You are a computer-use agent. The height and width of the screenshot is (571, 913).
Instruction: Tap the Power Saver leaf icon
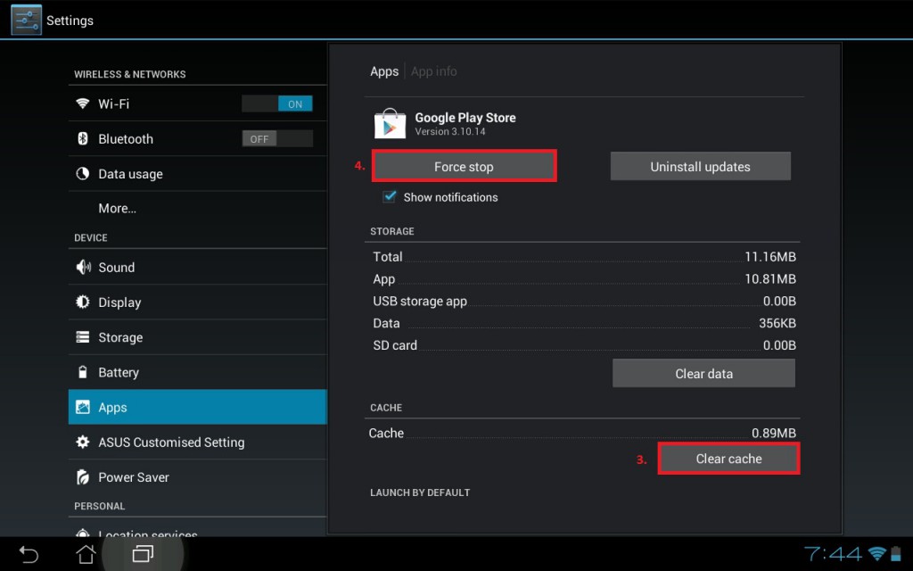(x=83, y=476)
